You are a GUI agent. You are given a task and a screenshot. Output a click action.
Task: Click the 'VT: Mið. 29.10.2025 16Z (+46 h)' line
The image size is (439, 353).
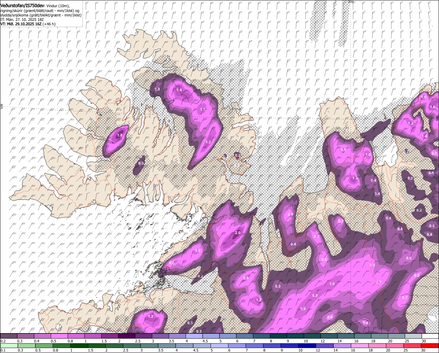coord(28,24)
